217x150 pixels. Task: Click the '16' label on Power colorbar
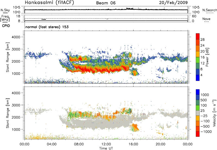[x=202, y=57]
